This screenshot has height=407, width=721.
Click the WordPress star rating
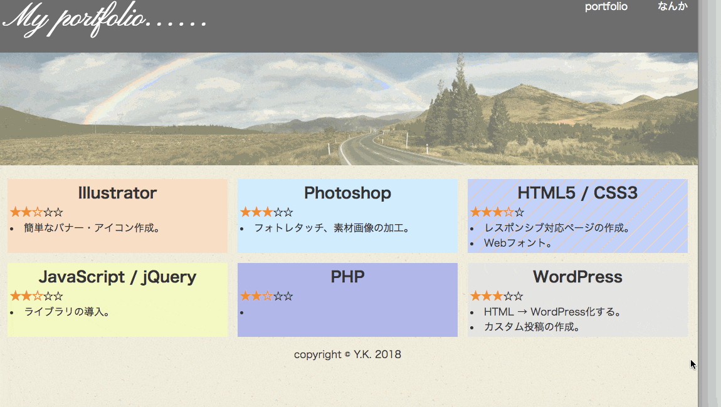497,296
